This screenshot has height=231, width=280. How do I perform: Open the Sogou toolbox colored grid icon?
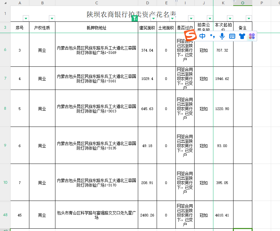251,36
